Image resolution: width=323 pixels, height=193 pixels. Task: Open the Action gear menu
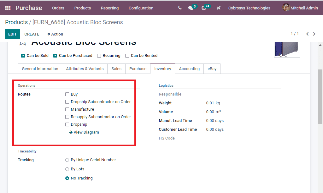[x=55, y=34]
